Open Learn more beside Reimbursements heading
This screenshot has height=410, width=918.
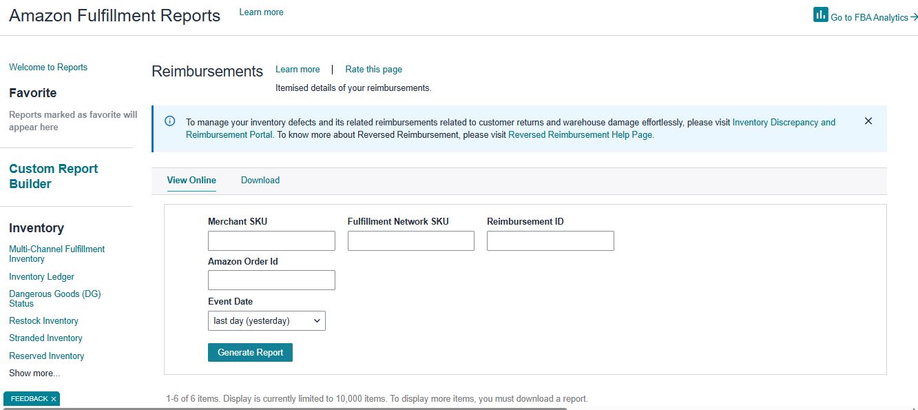pyautogui.click(x=298, y=69)
